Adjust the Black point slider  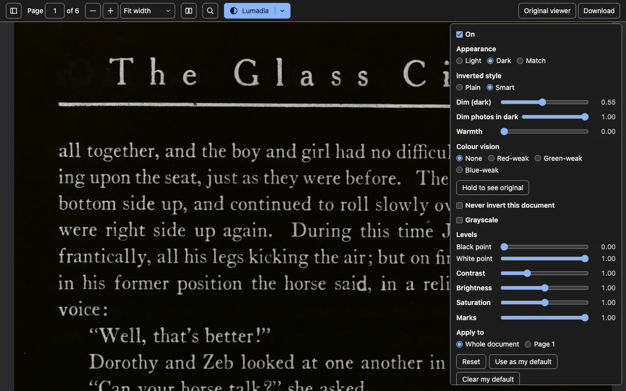coord(544,247)
